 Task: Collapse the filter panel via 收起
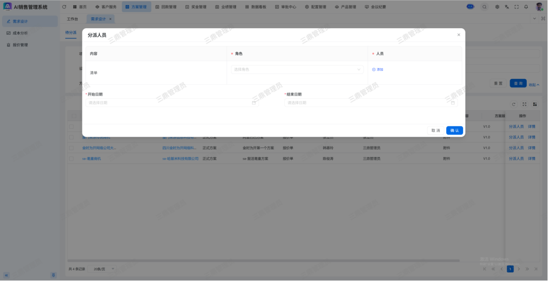pyautogui.click(x=534, y=84)
